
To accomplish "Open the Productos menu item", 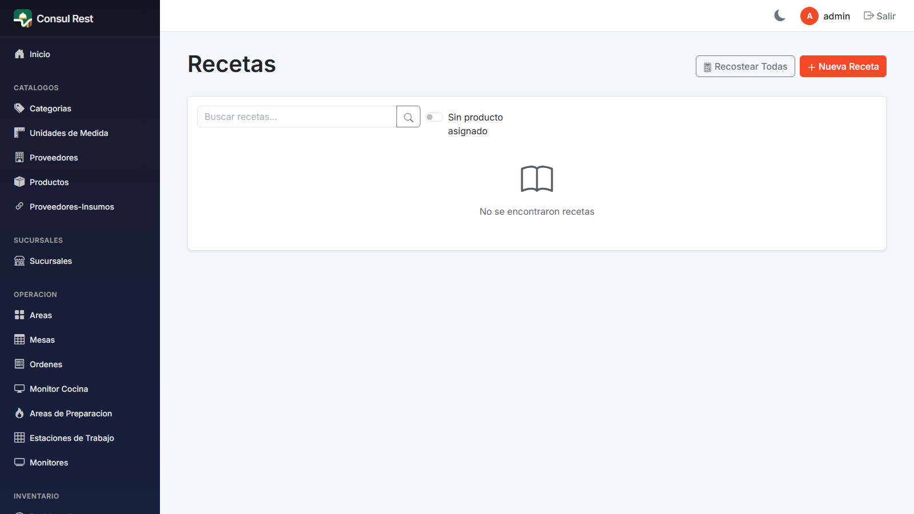I will coord(80,182).
